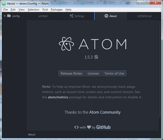Click the heart icon in footer
This screenshot has height=140, width=163.
pos(89,127)
